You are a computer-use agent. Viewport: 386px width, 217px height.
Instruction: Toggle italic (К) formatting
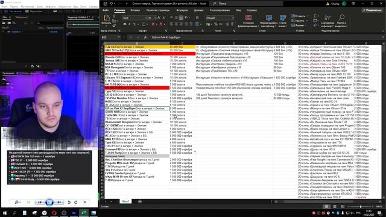(x=130, y=24)
